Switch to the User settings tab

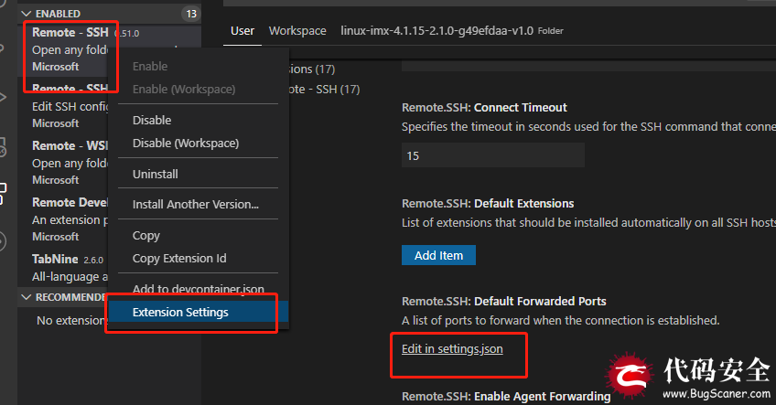click(242, 31)
